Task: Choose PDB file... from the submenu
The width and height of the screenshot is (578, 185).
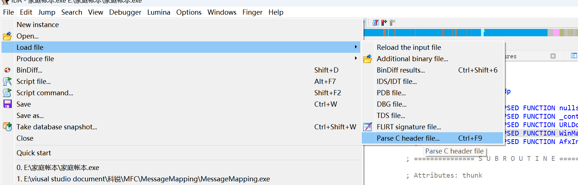Action: tap(391, 93)
